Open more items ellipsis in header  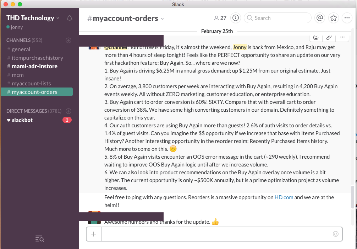(x=347, y=18)
